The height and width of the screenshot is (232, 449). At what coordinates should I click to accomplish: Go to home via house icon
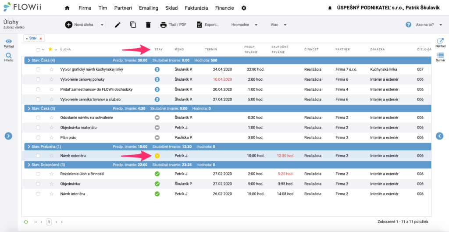pyautogui.click(x=67, y=8)
